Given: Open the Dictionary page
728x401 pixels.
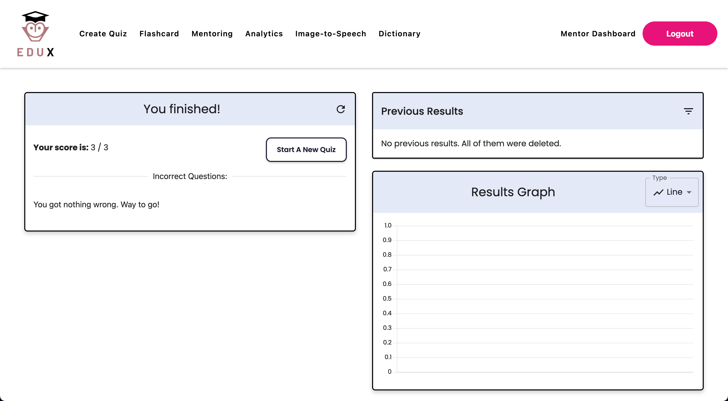Looking at the screenshot, I should 399,34.
